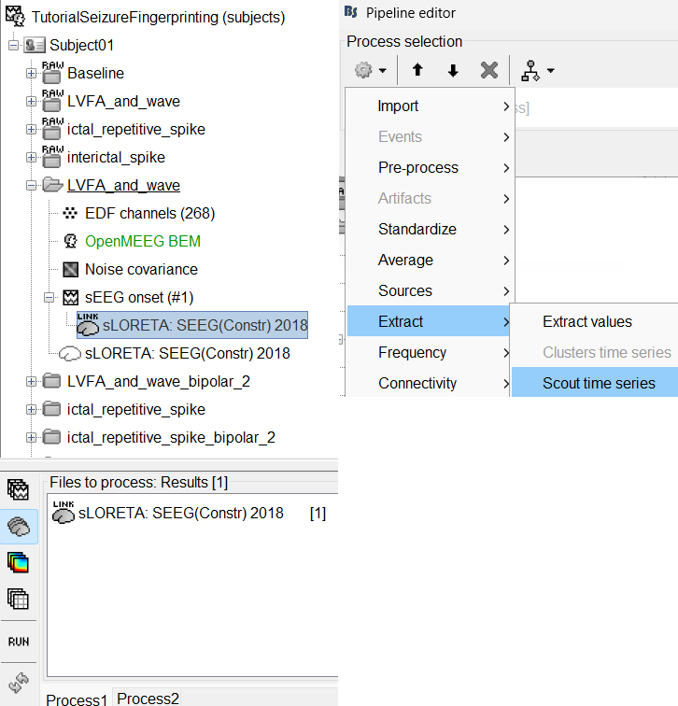Click the reload files icon

[x=18, y=681]
